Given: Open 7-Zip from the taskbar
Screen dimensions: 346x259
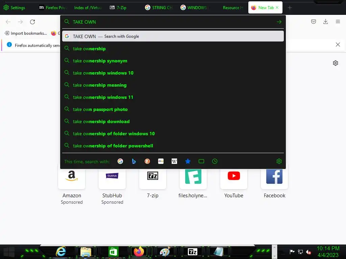Looking at the screenshot, I should (x=192, y=252).
